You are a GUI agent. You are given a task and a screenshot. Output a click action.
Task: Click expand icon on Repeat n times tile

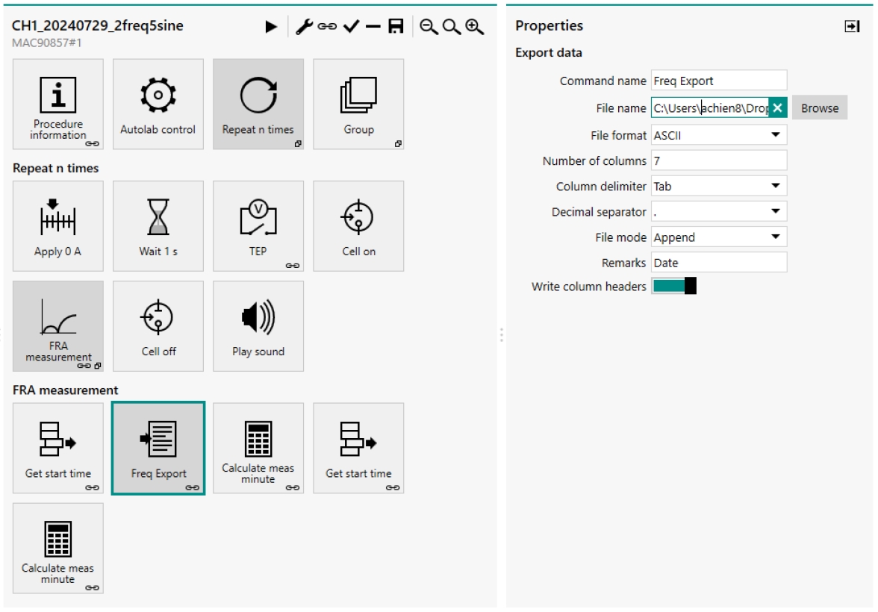[x=298, y=144]
